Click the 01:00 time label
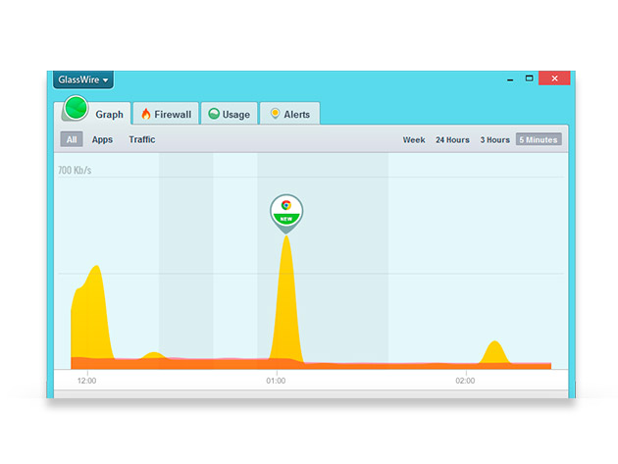The height and width of the screenshot is (464, 618). tap(276, 381)
